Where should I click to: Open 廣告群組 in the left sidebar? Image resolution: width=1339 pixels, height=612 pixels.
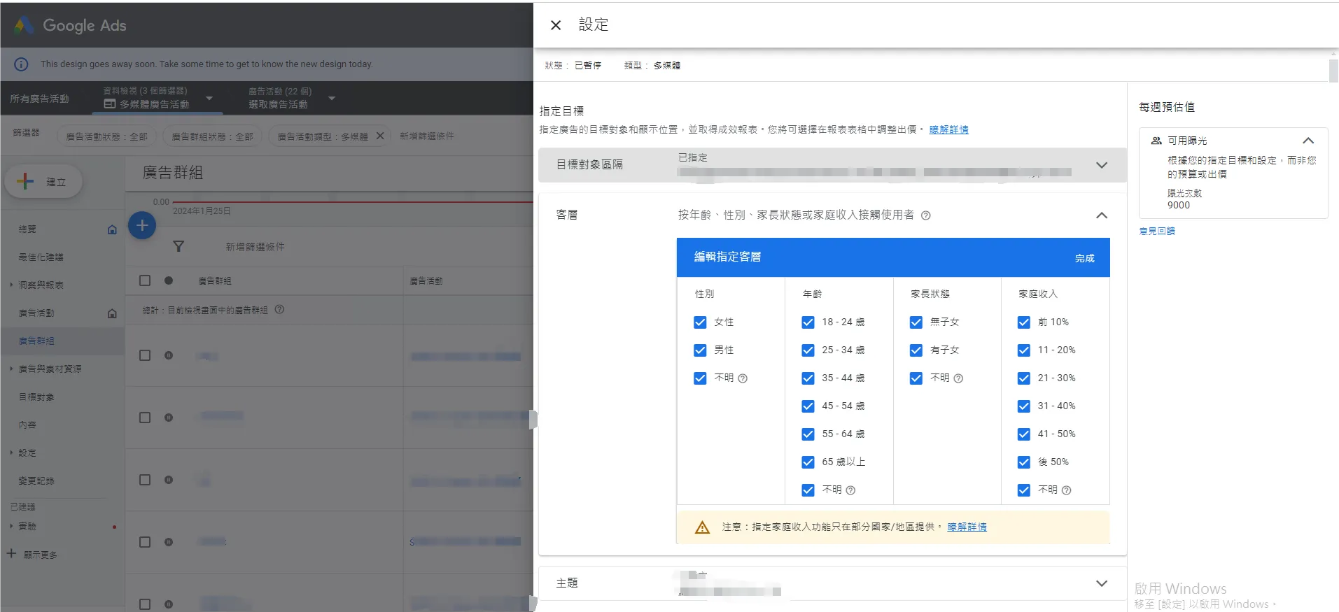[36, 341]
